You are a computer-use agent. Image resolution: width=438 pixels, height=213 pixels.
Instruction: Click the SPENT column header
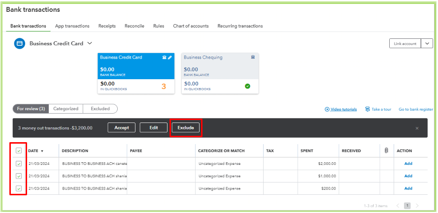307,151
